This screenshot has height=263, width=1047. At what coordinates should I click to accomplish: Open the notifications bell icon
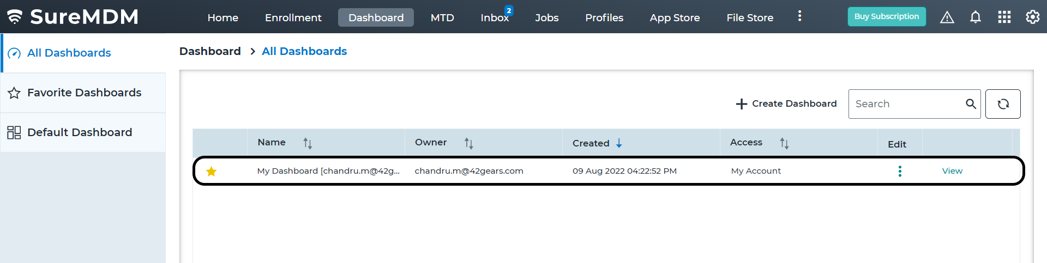click(976, 17)
